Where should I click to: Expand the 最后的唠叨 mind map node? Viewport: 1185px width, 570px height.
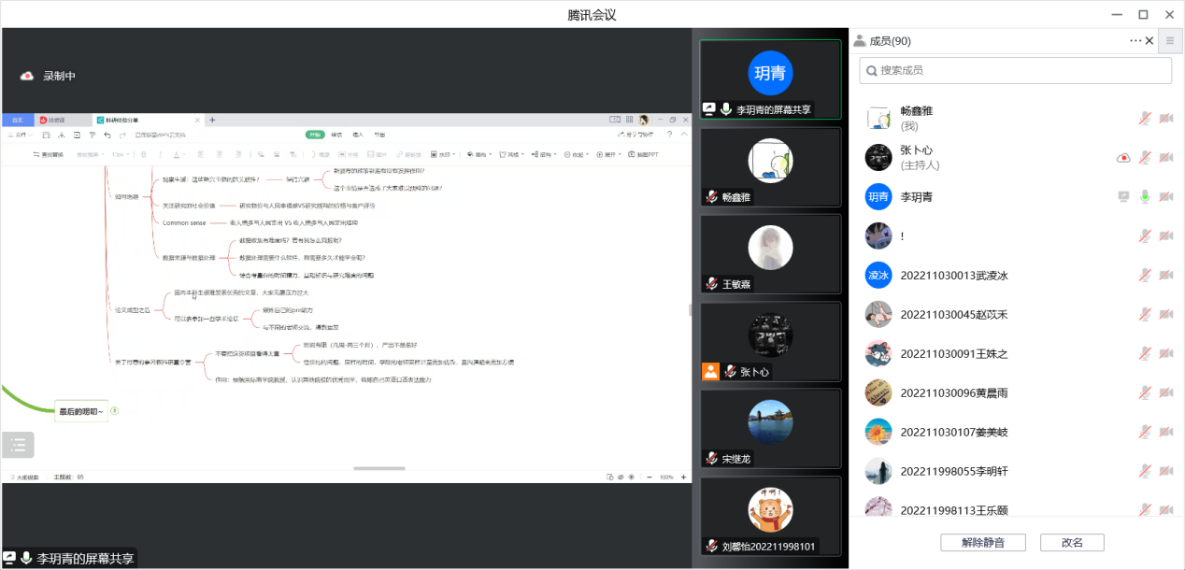[115, 410]
